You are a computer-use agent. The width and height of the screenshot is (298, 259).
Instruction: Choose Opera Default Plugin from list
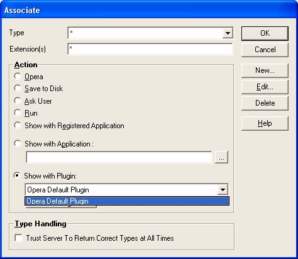[127, 201]
